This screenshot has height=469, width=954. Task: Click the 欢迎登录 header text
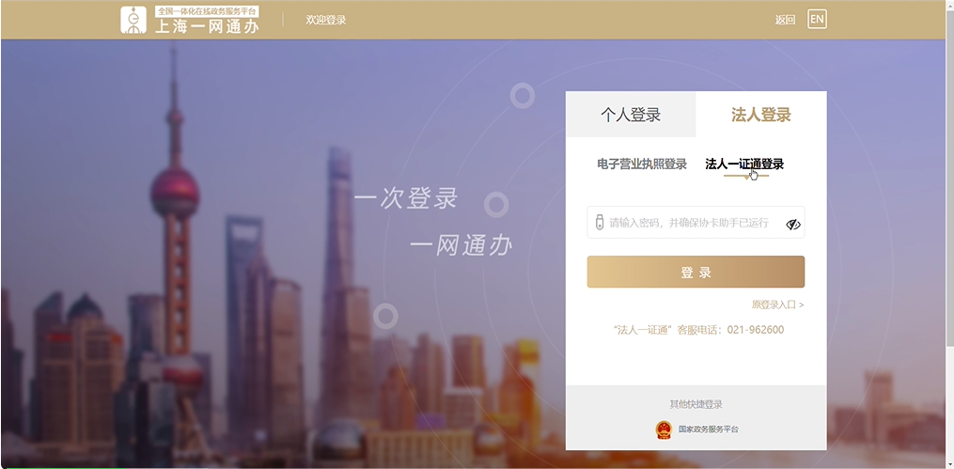pos(326,20)
